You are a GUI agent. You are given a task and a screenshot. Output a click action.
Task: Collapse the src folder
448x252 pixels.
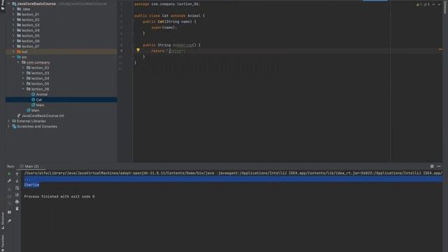(x=13, y=57)
